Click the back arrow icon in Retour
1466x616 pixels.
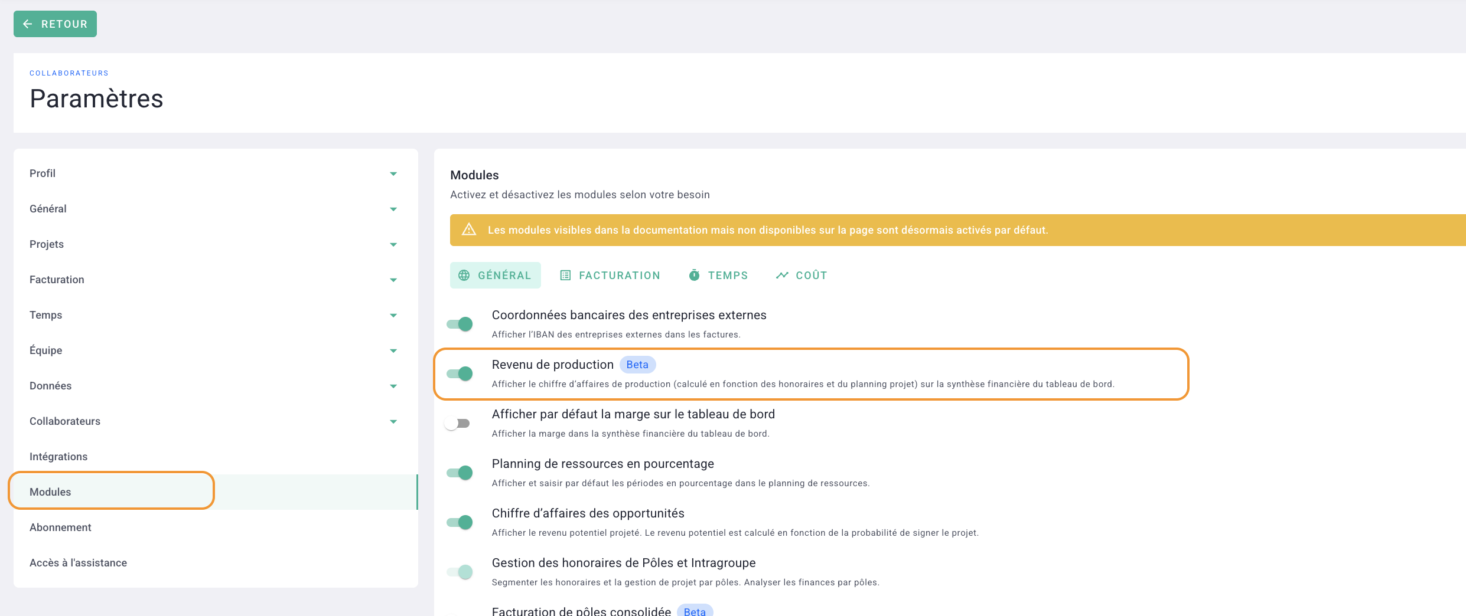pos(27,24)
